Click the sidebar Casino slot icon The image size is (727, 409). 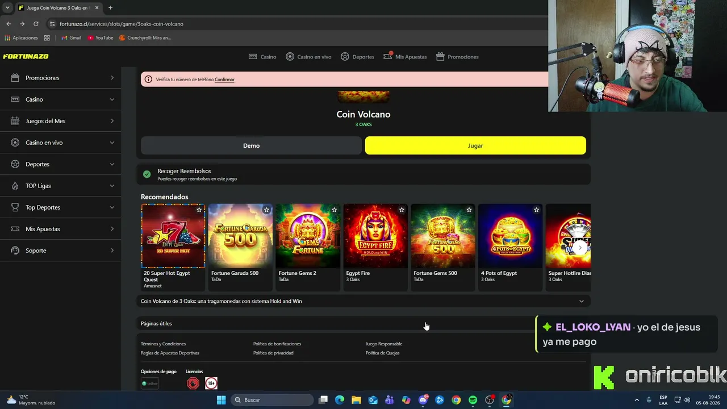click(15, 99)
